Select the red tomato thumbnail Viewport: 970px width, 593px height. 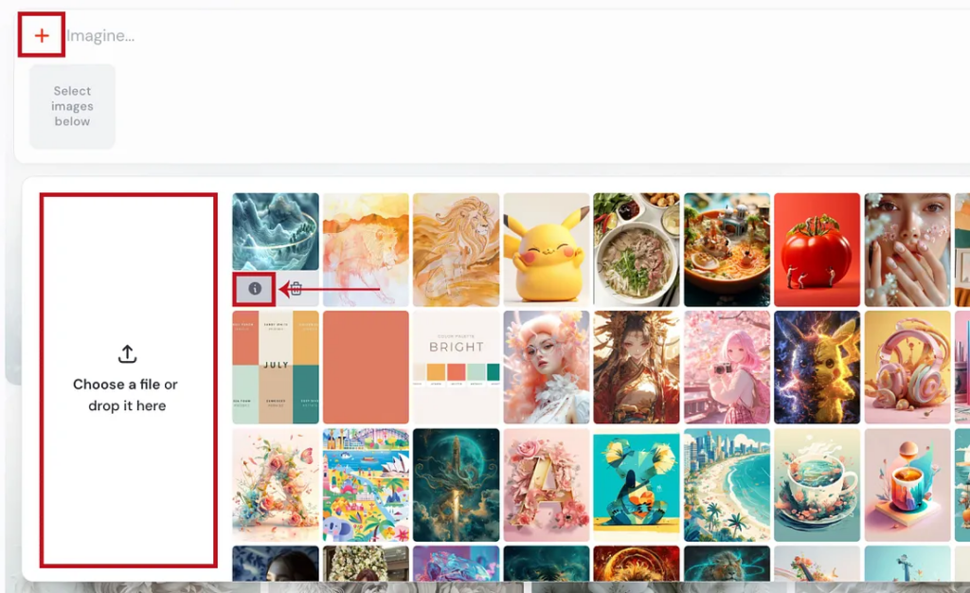pyautogui.click(x=817, y=250)
